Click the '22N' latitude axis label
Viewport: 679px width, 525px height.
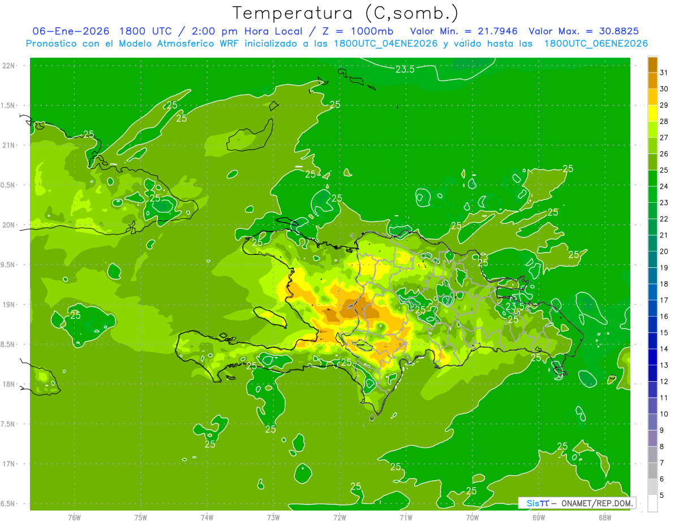click(x=8, y=66)
